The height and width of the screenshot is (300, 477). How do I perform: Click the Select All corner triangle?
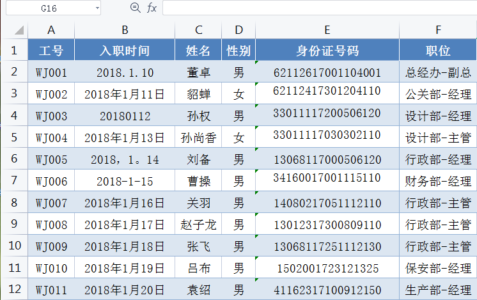[x=19, y=30]
